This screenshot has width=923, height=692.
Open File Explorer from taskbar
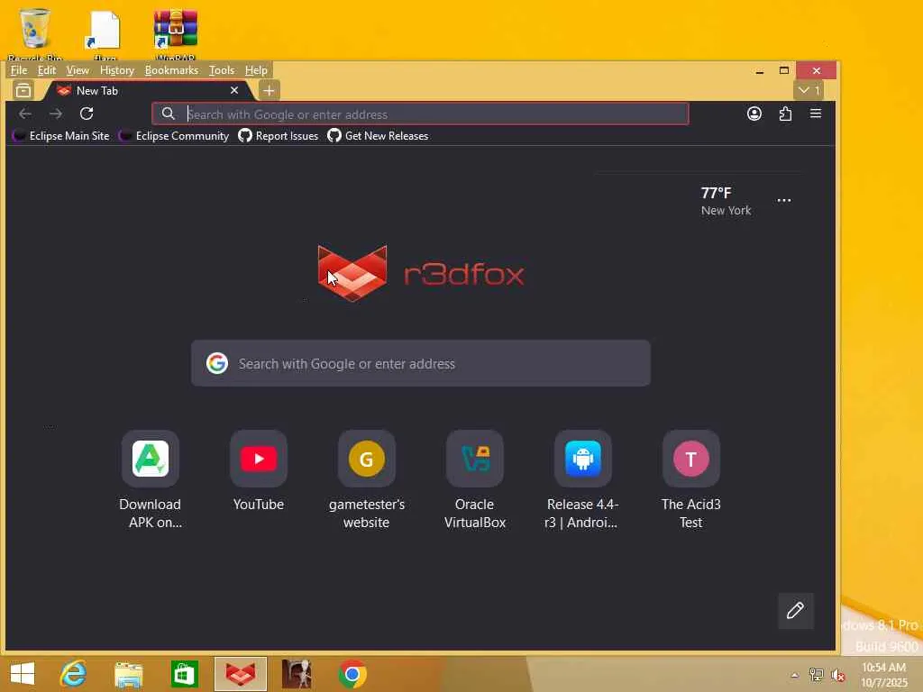click(129, 674)
